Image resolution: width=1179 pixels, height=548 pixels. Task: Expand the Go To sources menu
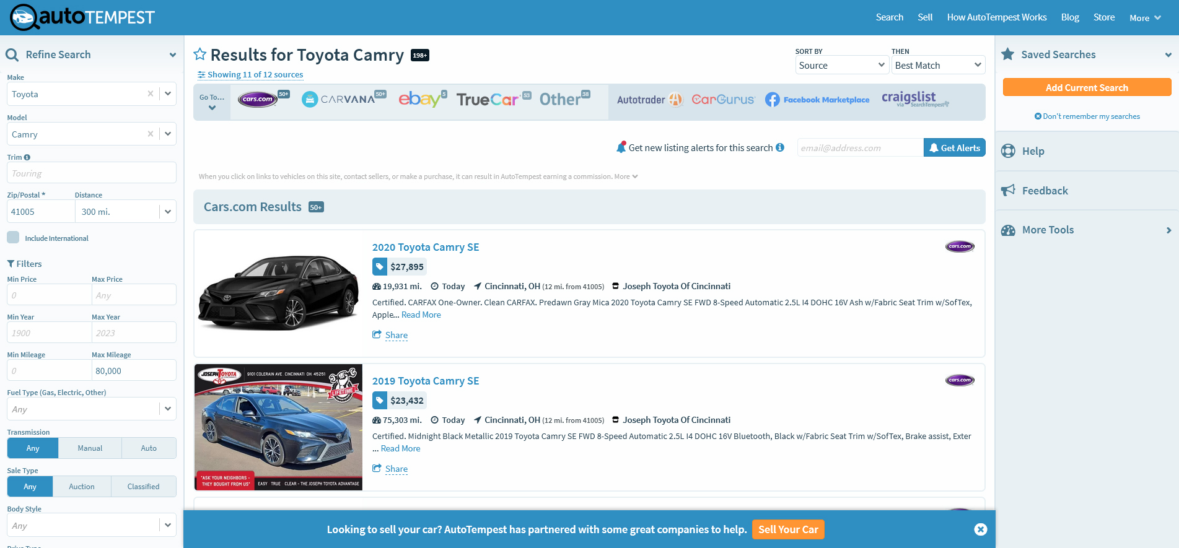pyautogui.click(x=212, y=102)
